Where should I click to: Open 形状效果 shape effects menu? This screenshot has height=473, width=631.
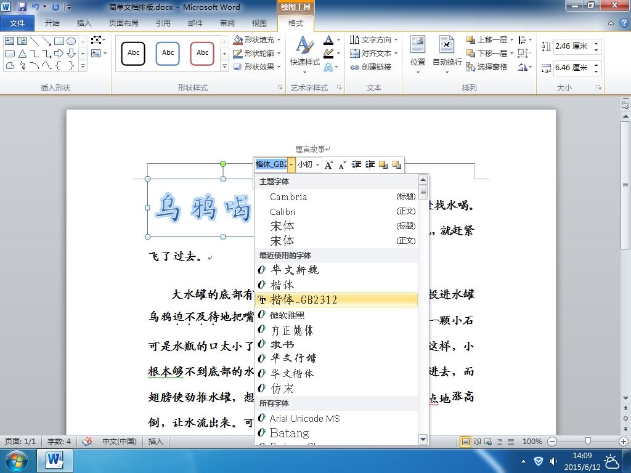click(x=257, y=67)
